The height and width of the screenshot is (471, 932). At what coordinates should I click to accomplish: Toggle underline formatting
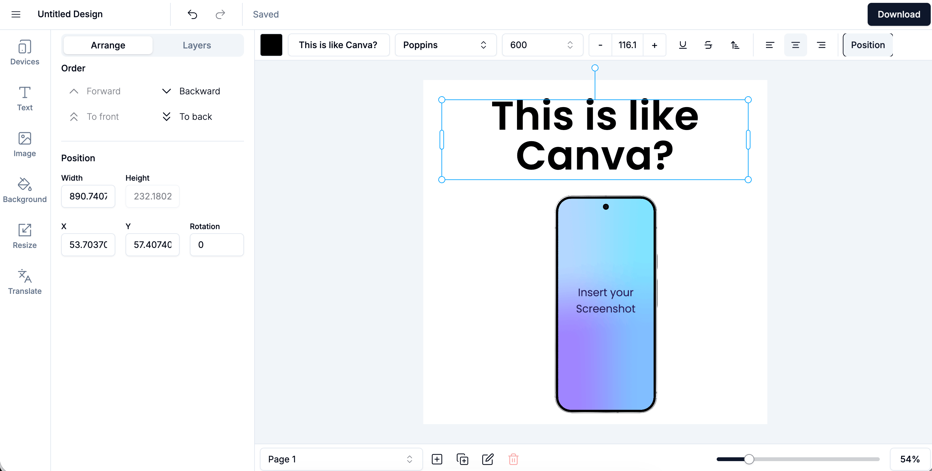point(683,45)
